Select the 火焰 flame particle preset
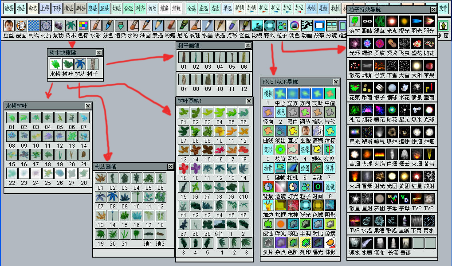452x266 pixels. point(379,154)
